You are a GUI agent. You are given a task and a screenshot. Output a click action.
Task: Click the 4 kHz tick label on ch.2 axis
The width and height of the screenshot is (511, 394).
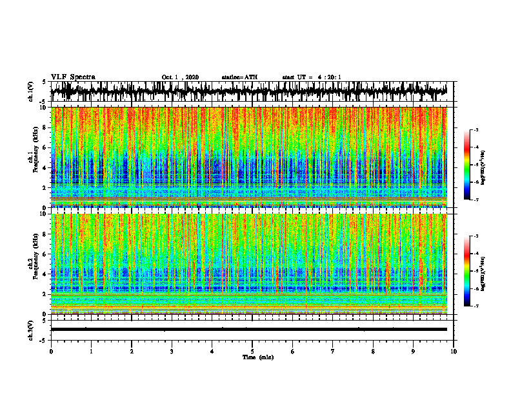(45, 274)
